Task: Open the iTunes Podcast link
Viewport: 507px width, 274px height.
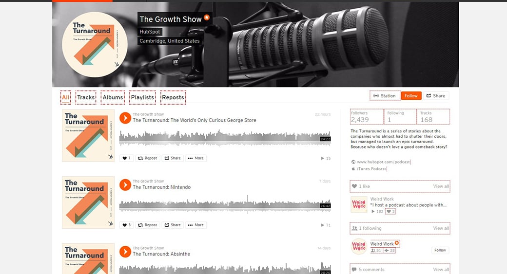Action: click(x=371, y=169)
